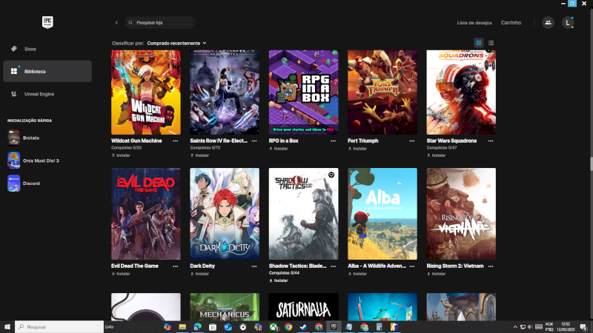
Task: Open RPG in a Box cover
Action: pyautogui.click(x=304, y=92)
